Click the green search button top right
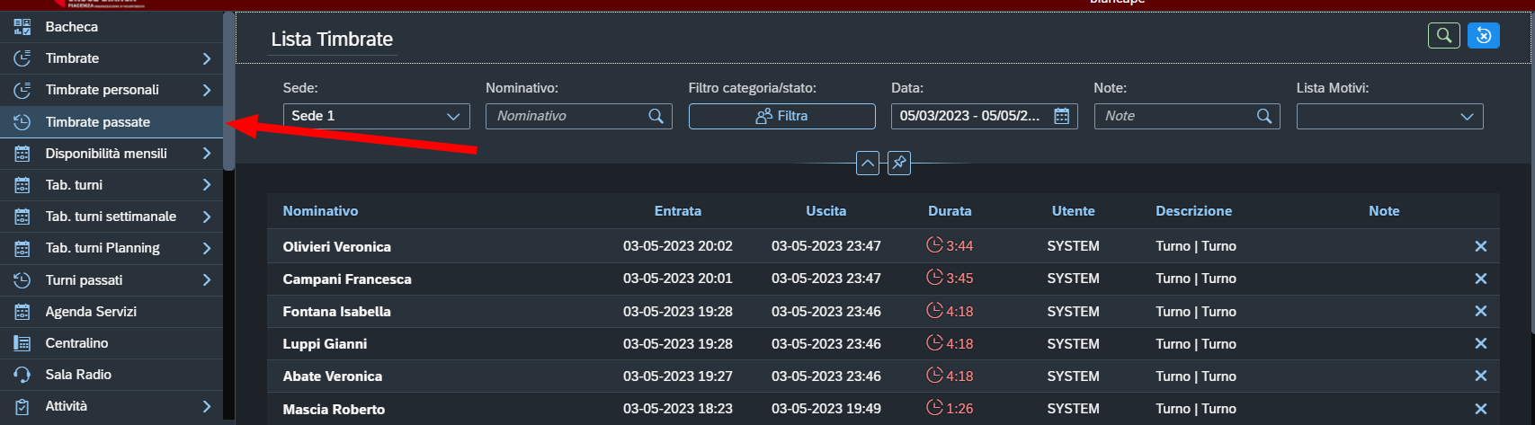 (x=1444, y=36)
